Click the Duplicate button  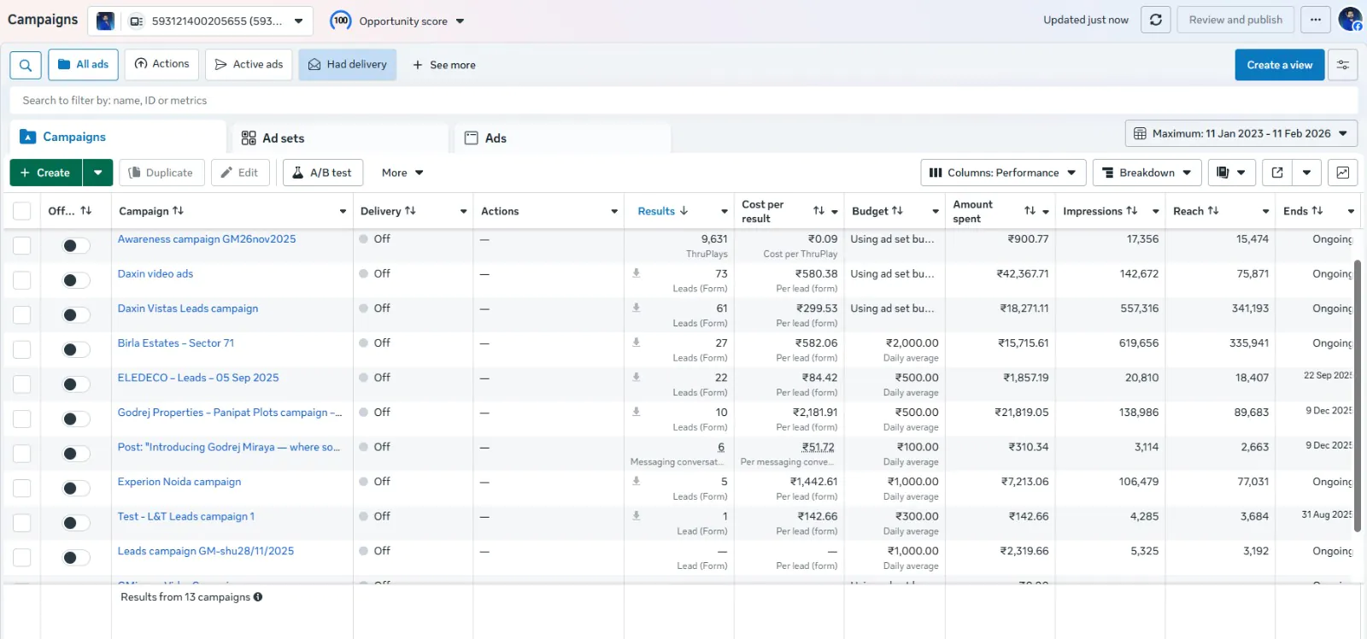pyautogui.click(x=161, y=173)
